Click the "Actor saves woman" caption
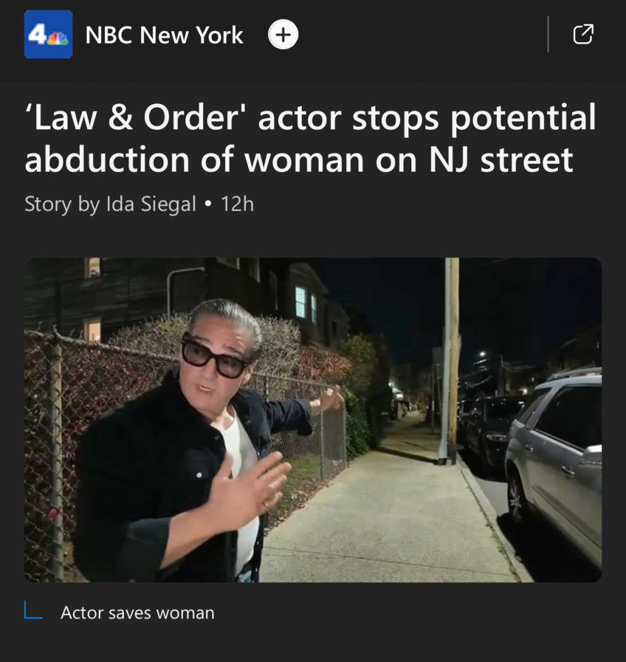The height and width of the screenshot is (662, 626). [x=137, y=612]
